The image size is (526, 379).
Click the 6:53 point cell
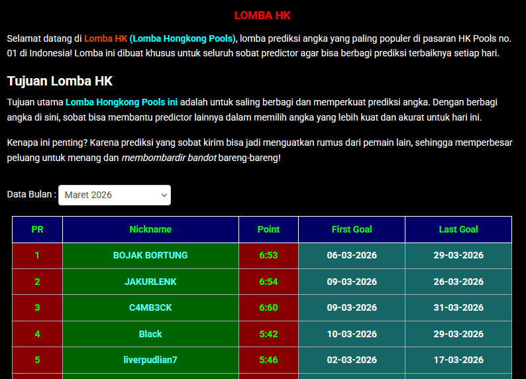pos(268,255)
